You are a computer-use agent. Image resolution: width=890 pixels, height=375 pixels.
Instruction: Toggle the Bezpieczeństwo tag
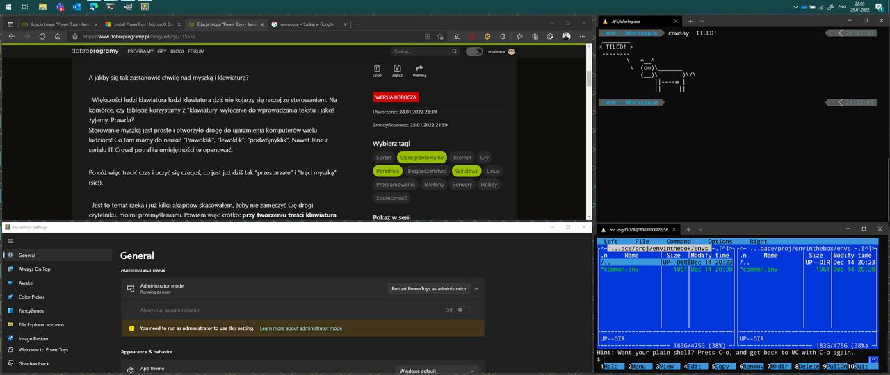[427, 171]
